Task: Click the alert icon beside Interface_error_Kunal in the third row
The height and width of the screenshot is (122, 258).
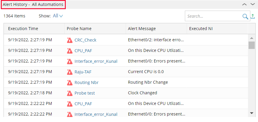Action: pos(70,61)
